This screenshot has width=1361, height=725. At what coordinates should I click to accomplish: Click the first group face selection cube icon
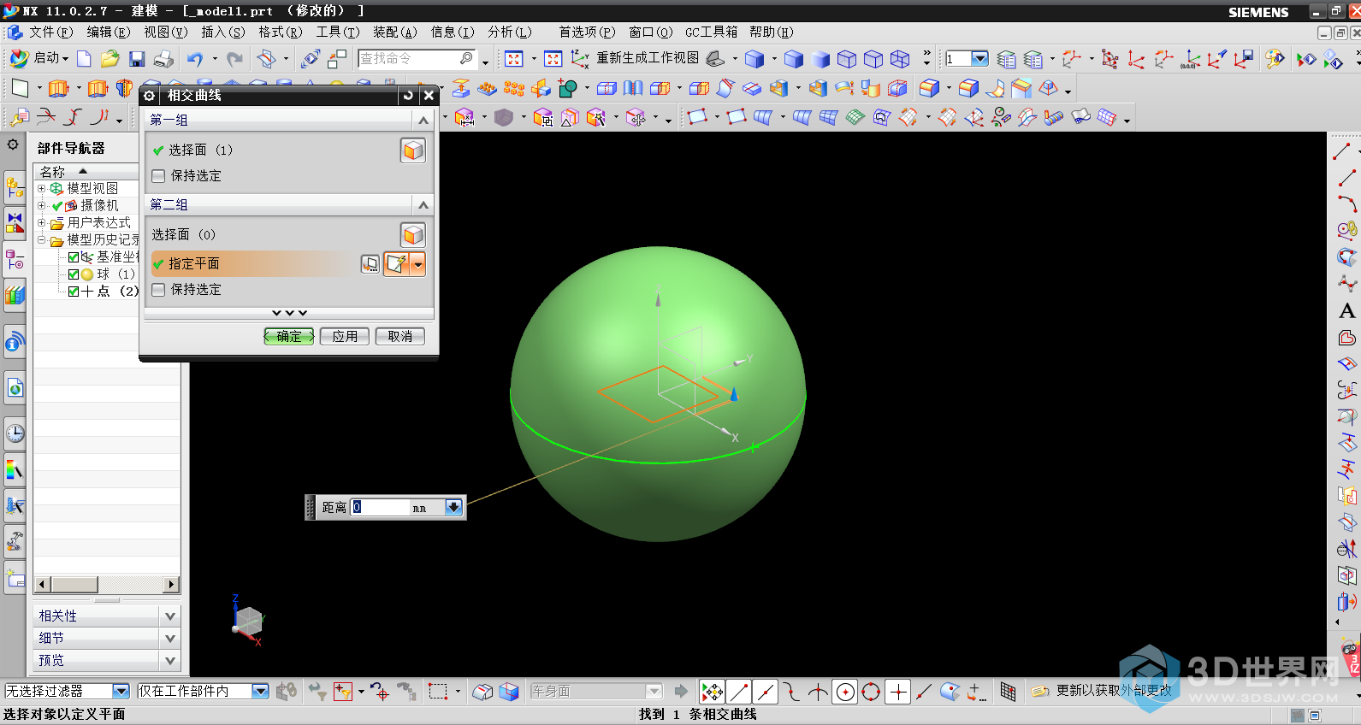413,150
